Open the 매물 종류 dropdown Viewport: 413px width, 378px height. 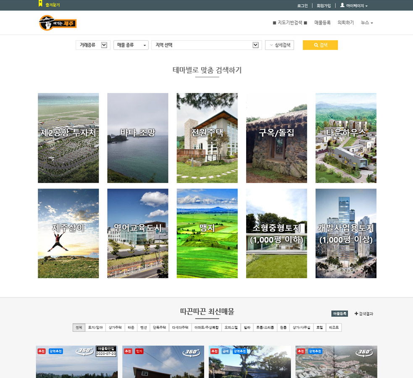pyautogui.click(x=131, y=45)
